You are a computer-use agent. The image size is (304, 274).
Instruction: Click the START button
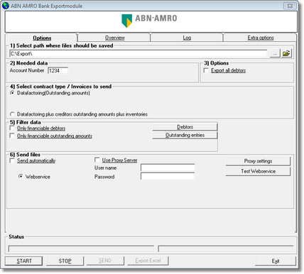pos(24,261)
